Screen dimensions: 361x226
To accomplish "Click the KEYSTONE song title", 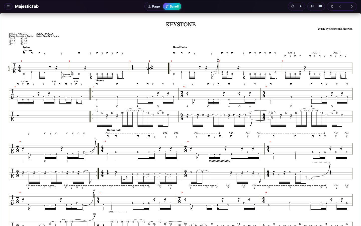I will 181,24.
